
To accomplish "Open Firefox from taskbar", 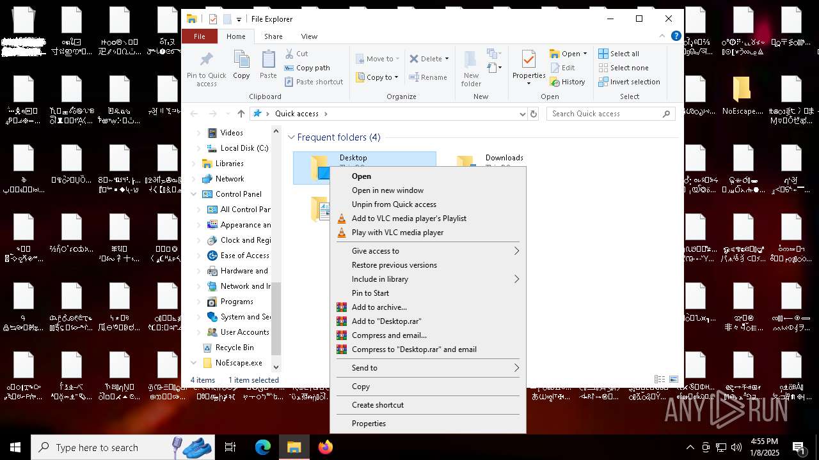I will click(325, 447).
